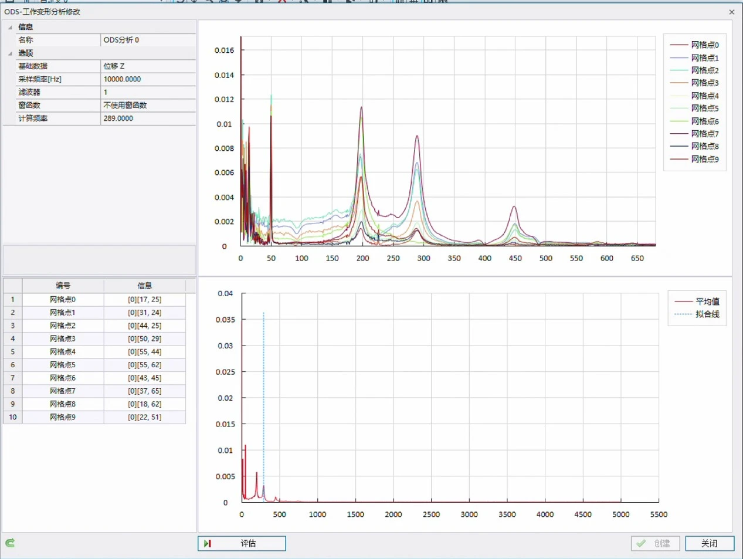Edit the 采样频率[Hz] value field
Viewport: 743px width, 559px height.
[x=148, y=79]
